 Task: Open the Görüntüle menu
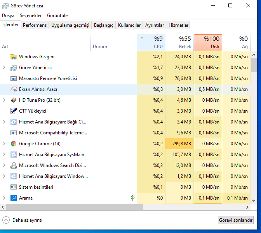pyautogui.click(x=57, y=16)
